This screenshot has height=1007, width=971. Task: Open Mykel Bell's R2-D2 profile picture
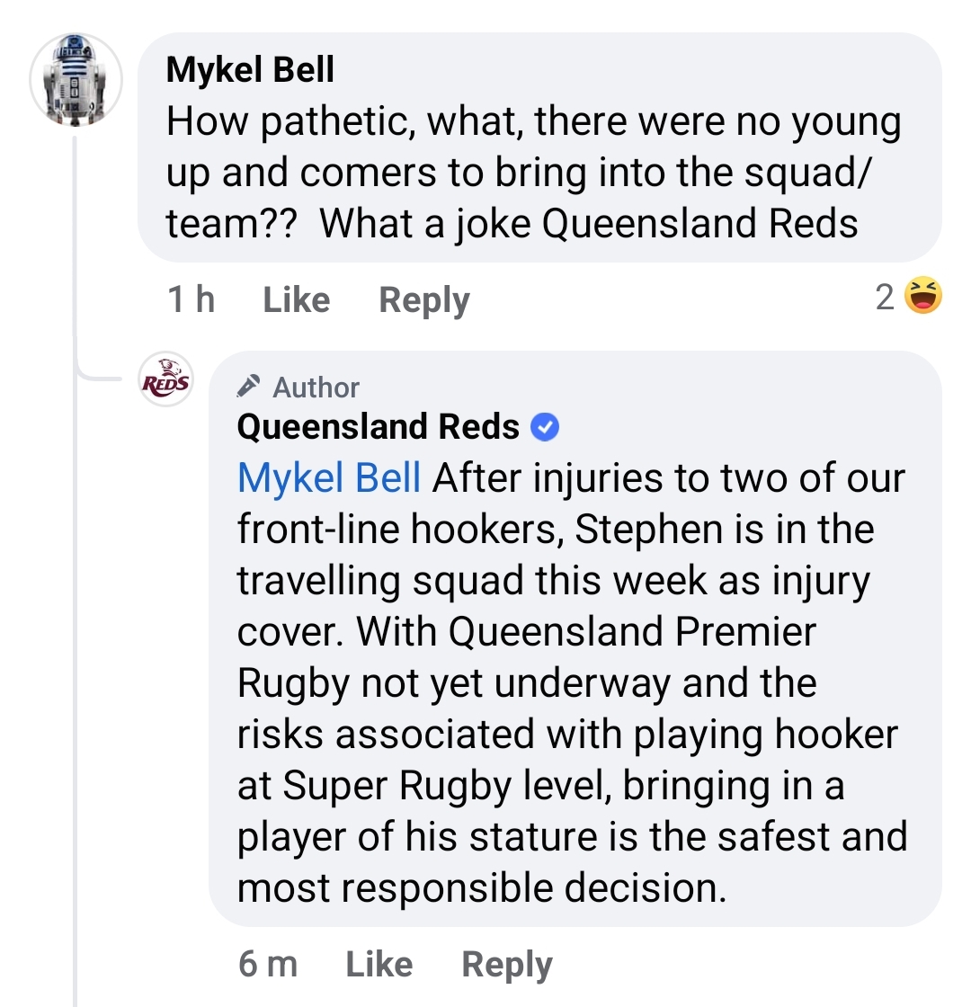tap(76, 80)
